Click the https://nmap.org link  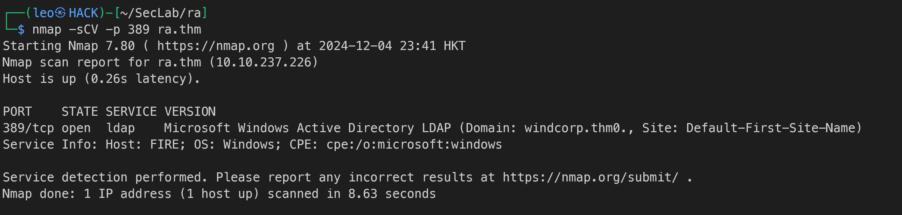[x=216, y=46]
